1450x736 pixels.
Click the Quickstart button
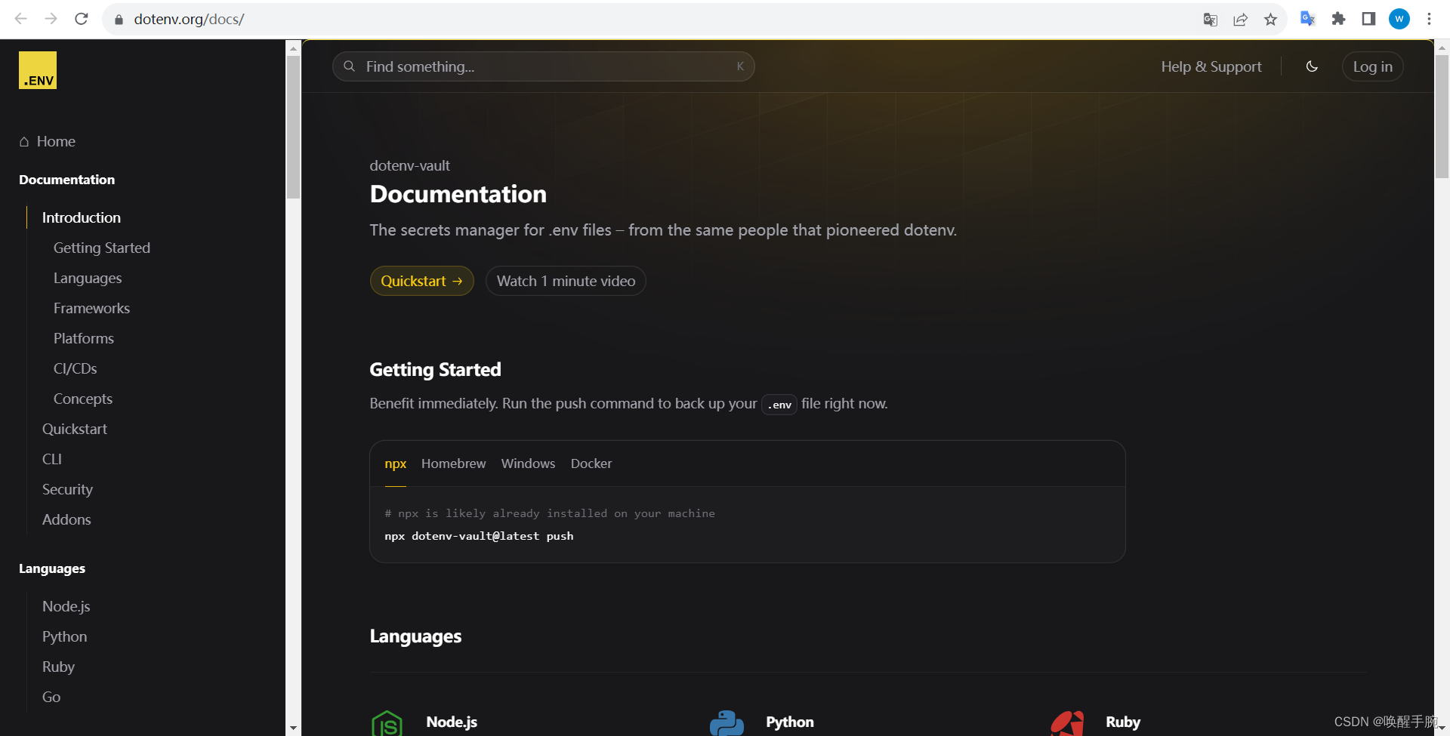click(421, 281)
